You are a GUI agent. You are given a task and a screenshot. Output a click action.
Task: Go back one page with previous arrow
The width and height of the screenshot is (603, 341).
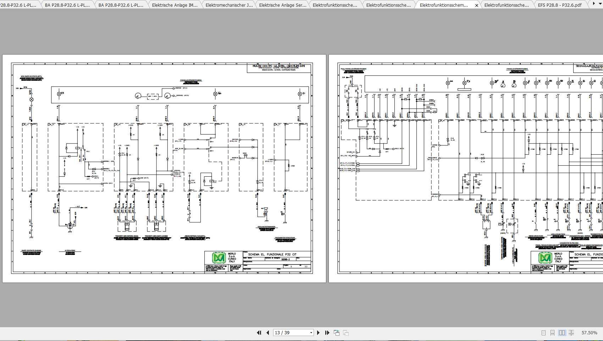pyautogui.click(x=268, y=333)
